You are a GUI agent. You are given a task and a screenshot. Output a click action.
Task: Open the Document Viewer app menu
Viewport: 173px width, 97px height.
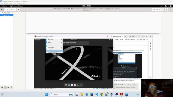17,6
